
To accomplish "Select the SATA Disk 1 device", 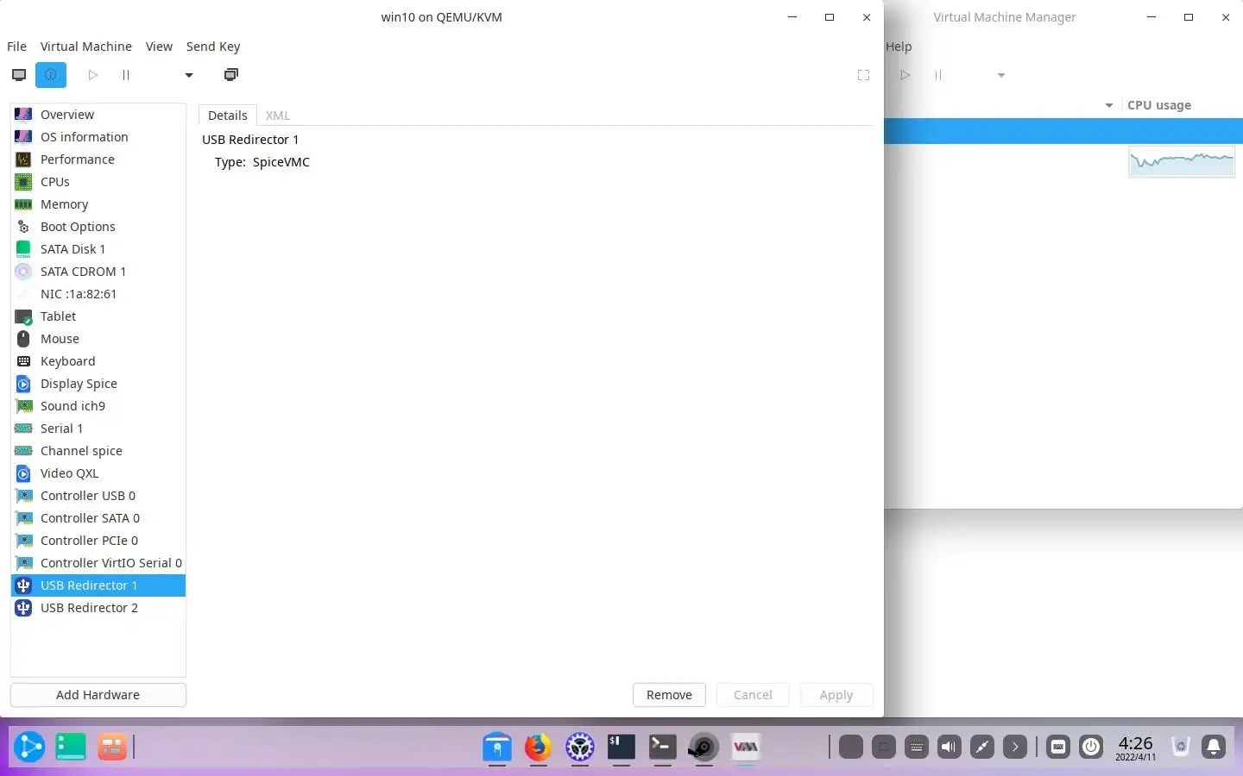I will [x=98, y=249].
